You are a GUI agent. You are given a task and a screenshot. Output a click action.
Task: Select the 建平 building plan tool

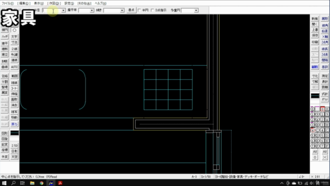pos(5,43)
